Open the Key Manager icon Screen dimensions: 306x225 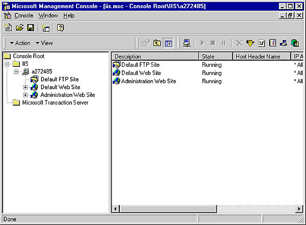250,43
